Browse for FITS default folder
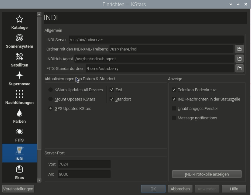 239,69
